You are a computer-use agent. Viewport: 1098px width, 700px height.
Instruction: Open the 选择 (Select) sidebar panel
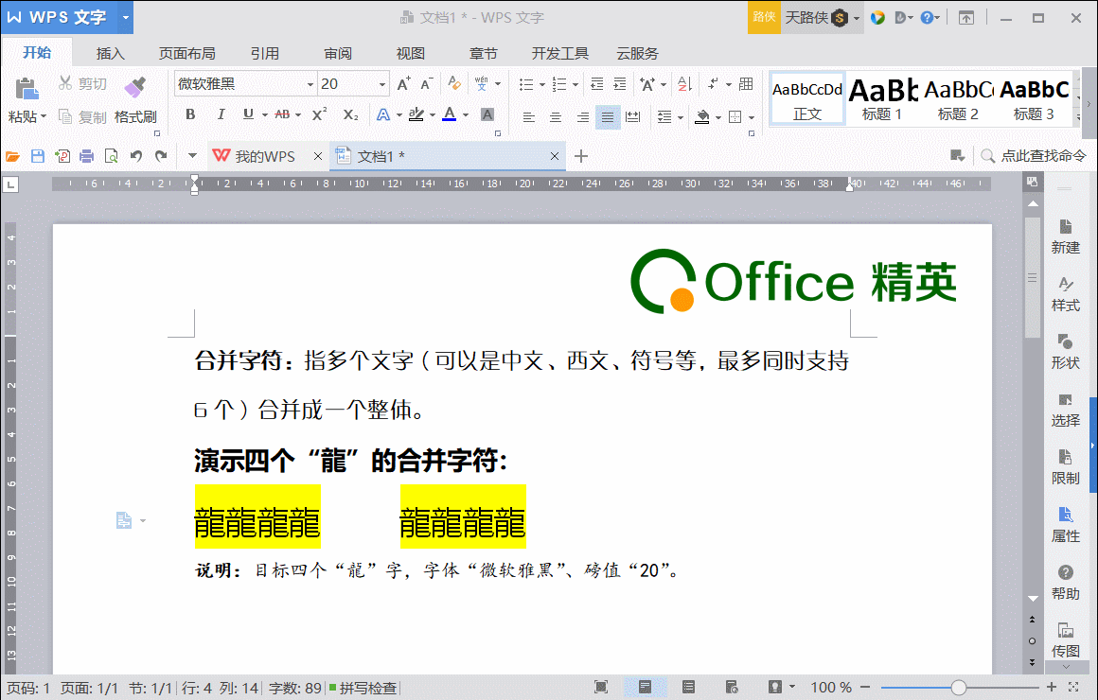point(1065,410)
